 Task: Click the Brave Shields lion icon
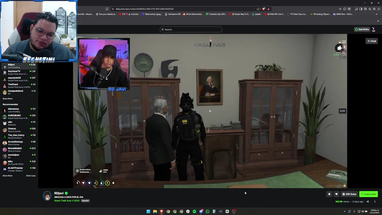(x=264, y=9)
